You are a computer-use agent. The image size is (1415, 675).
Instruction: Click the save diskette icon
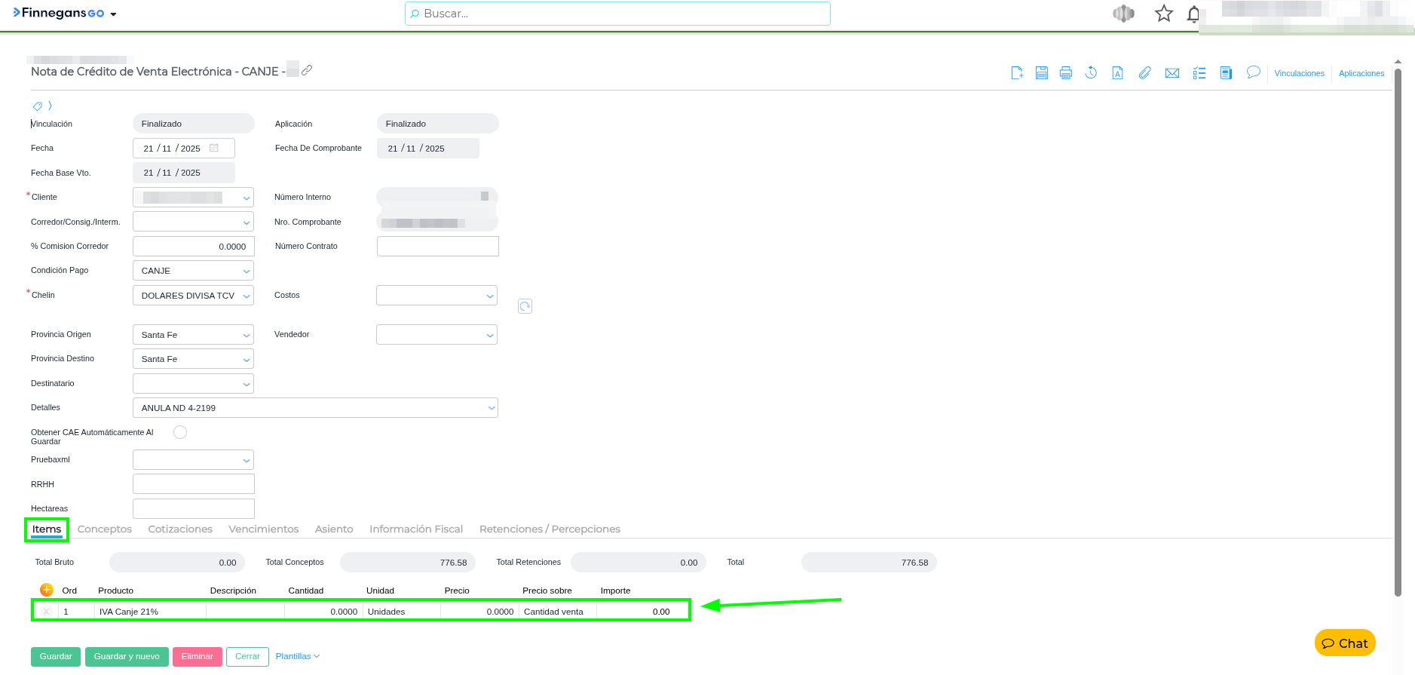(x=1041, y=73)
